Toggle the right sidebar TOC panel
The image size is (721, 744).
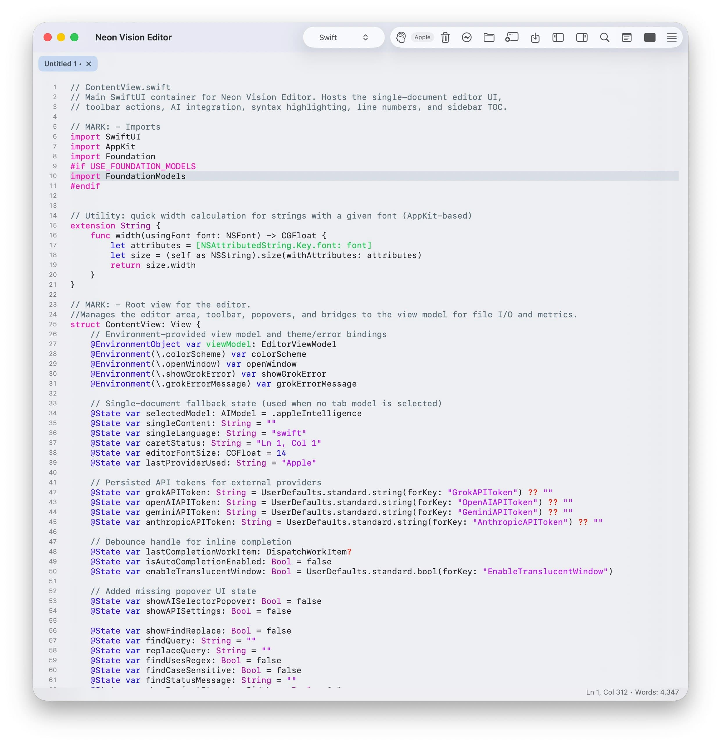click(581, 37)
